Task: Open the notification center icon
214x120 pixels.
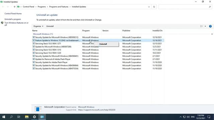Action: click(209, 117)
